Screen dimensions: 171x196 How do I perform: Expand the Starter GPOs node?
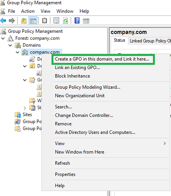25,108
